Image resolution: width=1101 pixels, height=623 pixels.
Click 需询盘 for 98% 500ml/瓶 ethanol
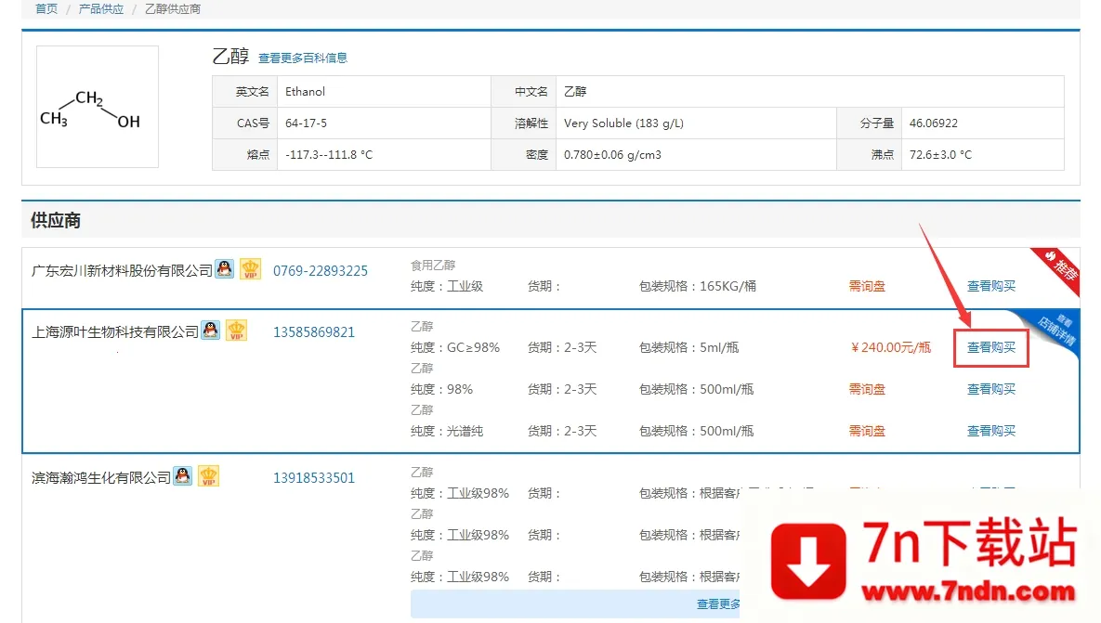click(867, 389)
